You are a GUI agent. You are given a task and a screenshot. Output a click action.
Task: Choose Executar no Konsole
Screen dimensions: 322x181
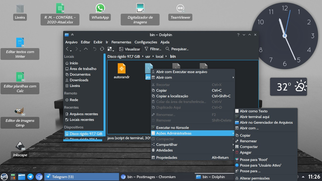(193, 127)
